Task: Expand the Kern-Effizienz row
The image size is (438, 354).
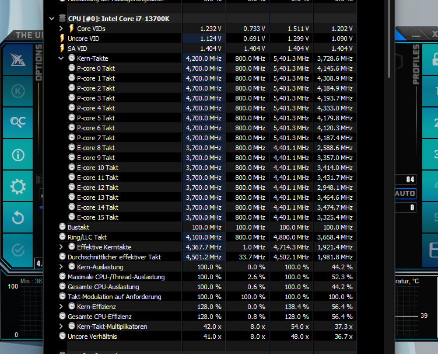Action: tap(61, 307)
